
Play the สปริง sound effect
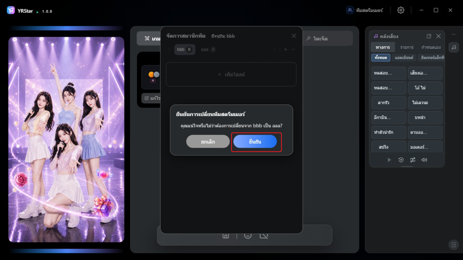[389, 147]
